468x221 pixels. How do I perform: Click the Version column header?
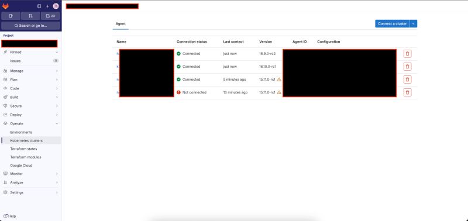point(266,42)
